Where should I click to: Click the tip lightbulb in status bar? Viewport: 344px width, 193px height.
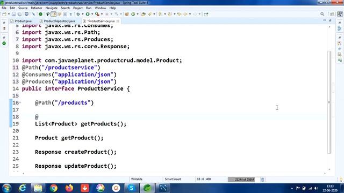point(341,180)
